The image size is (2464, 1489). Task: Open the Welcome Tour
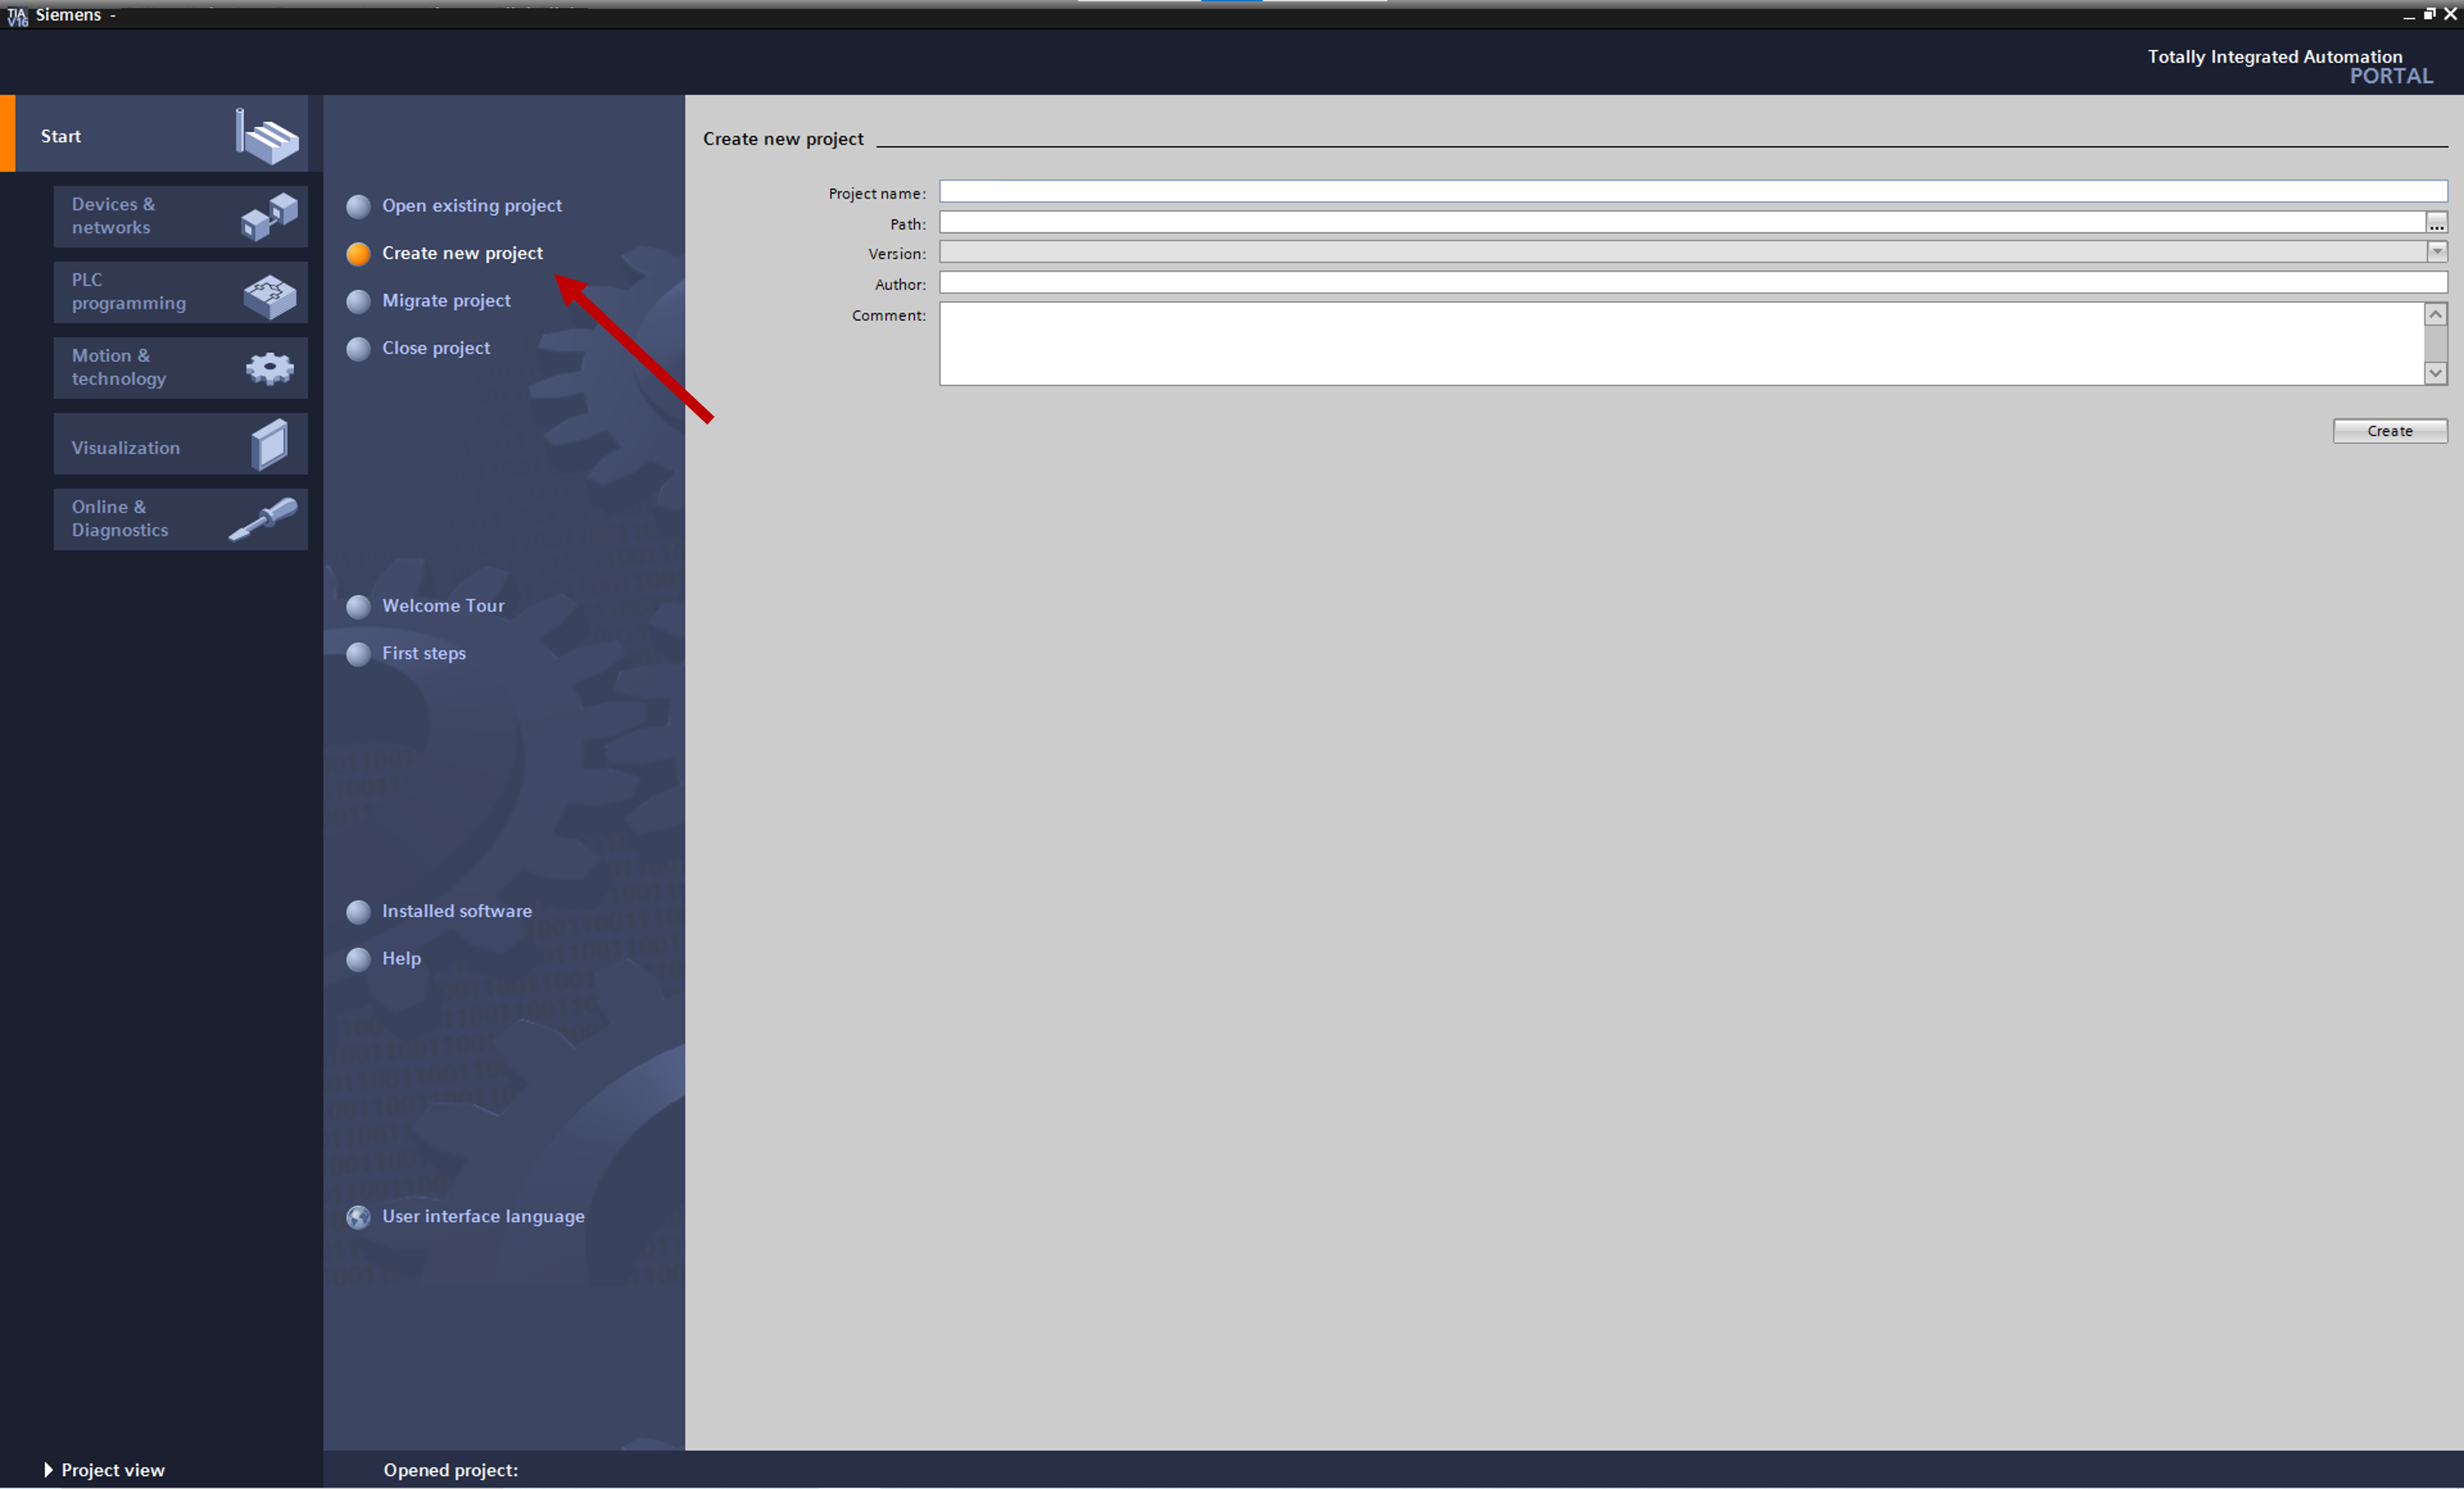pos(443,605)
